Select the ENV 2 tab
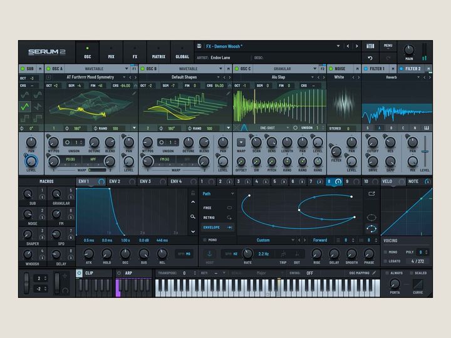Viewport: 451px width, 338px height. tap(122, 182)
